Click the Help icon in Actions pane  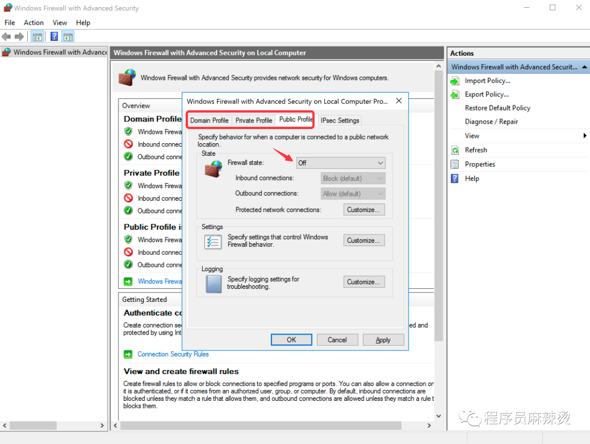[x=455, y=178]
